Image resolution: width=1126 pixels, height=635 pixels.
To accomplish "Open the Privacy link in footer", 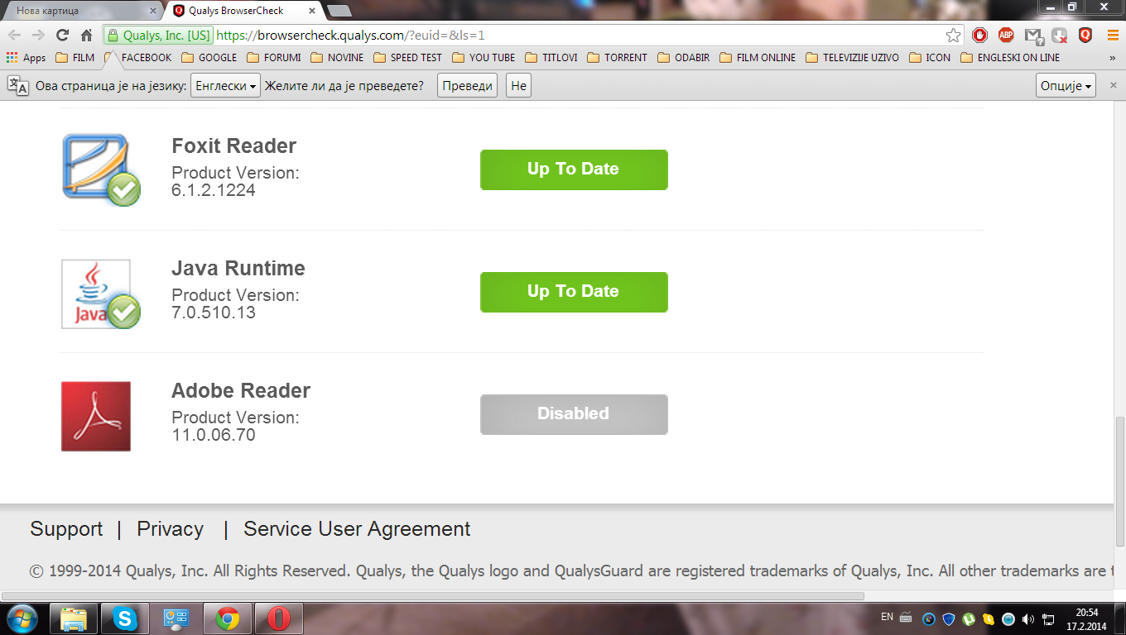I will 171,529.
